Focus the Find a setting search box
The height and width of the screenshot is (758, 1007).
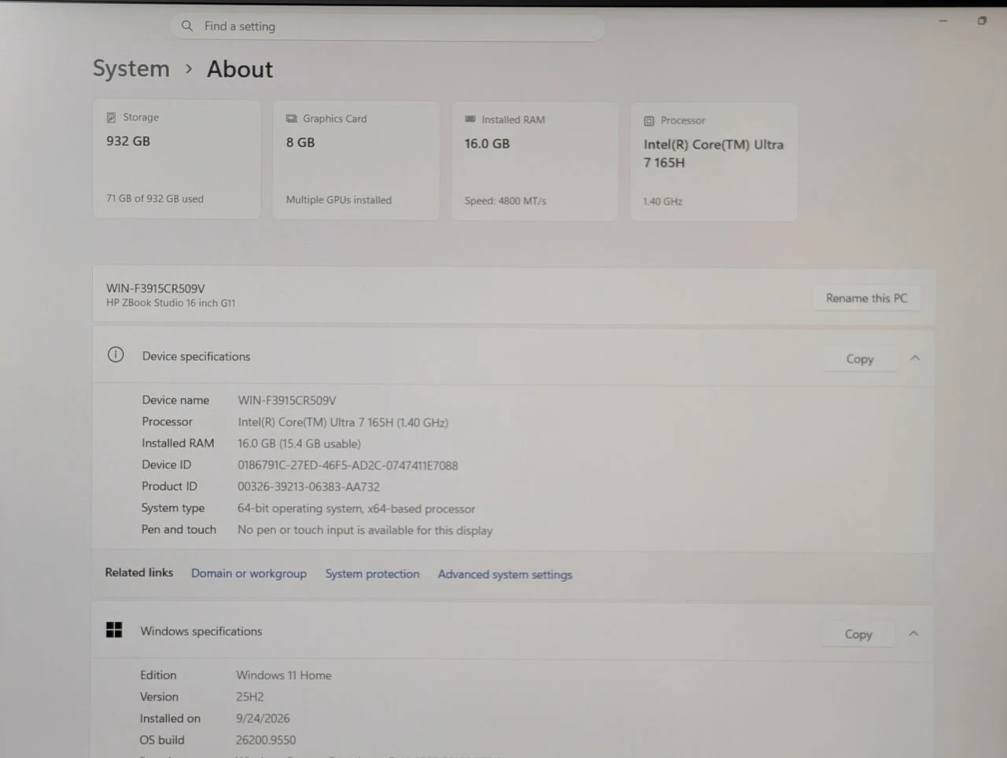coord(388,27)
